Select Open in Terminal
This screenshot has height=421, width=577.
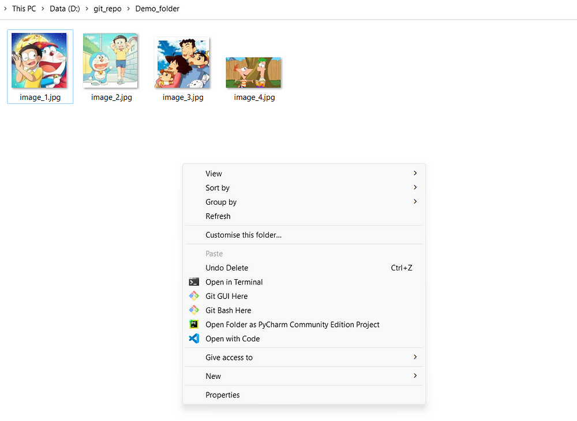point(304,282)
